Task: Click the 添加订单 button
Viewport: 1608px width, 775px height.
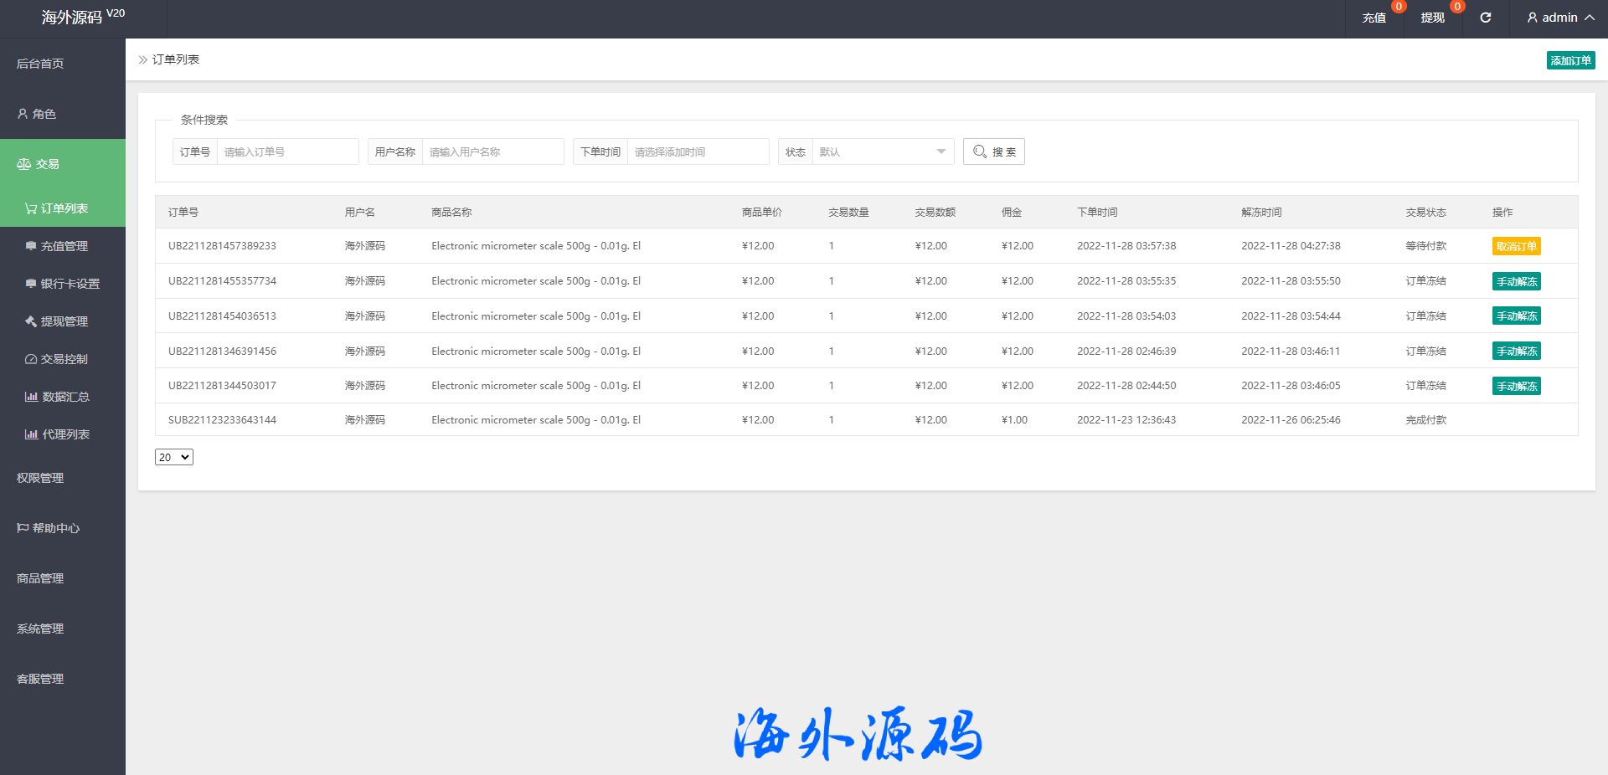Action: [1570, 60]
